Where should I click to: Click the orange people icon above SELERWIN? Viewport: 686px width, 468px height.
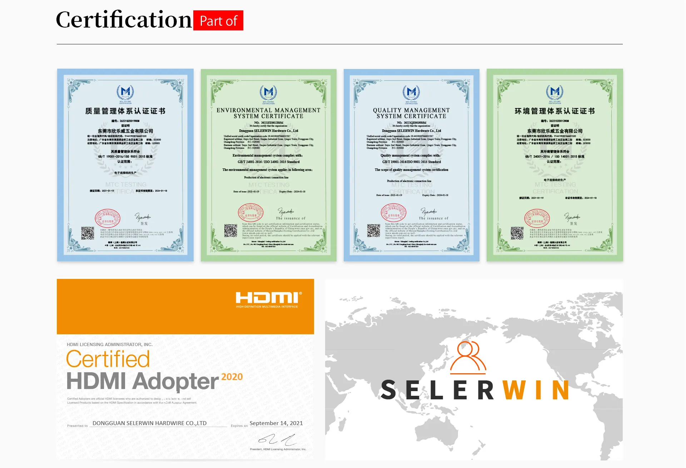pos(468,358)
